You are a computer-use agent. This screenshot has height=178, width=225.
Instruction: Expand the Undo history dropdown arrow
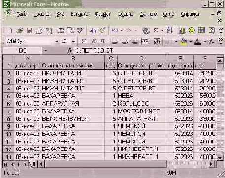click(122, 30)
